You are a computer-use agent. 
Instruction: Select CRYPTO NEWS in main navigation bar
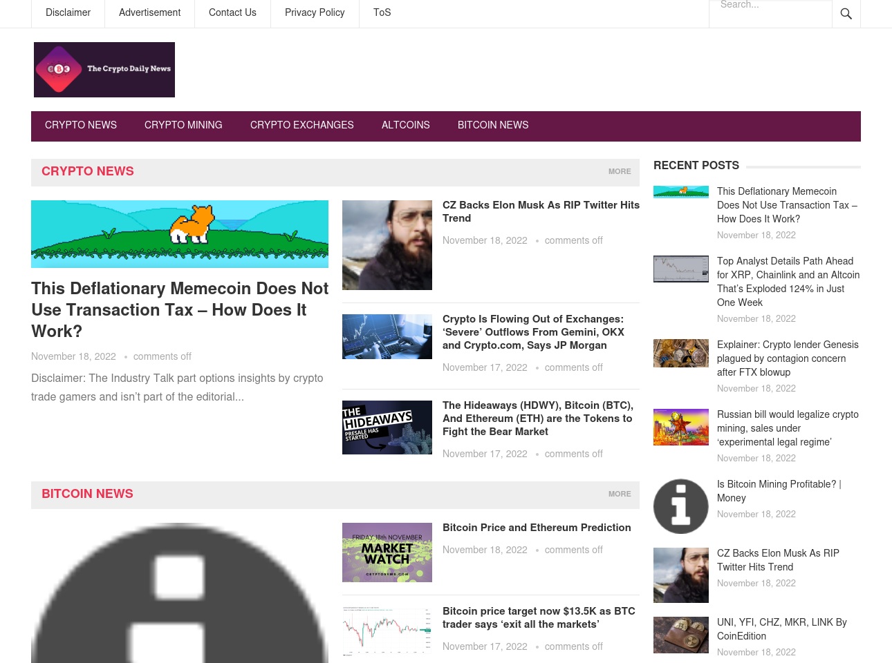coord(81,125)
